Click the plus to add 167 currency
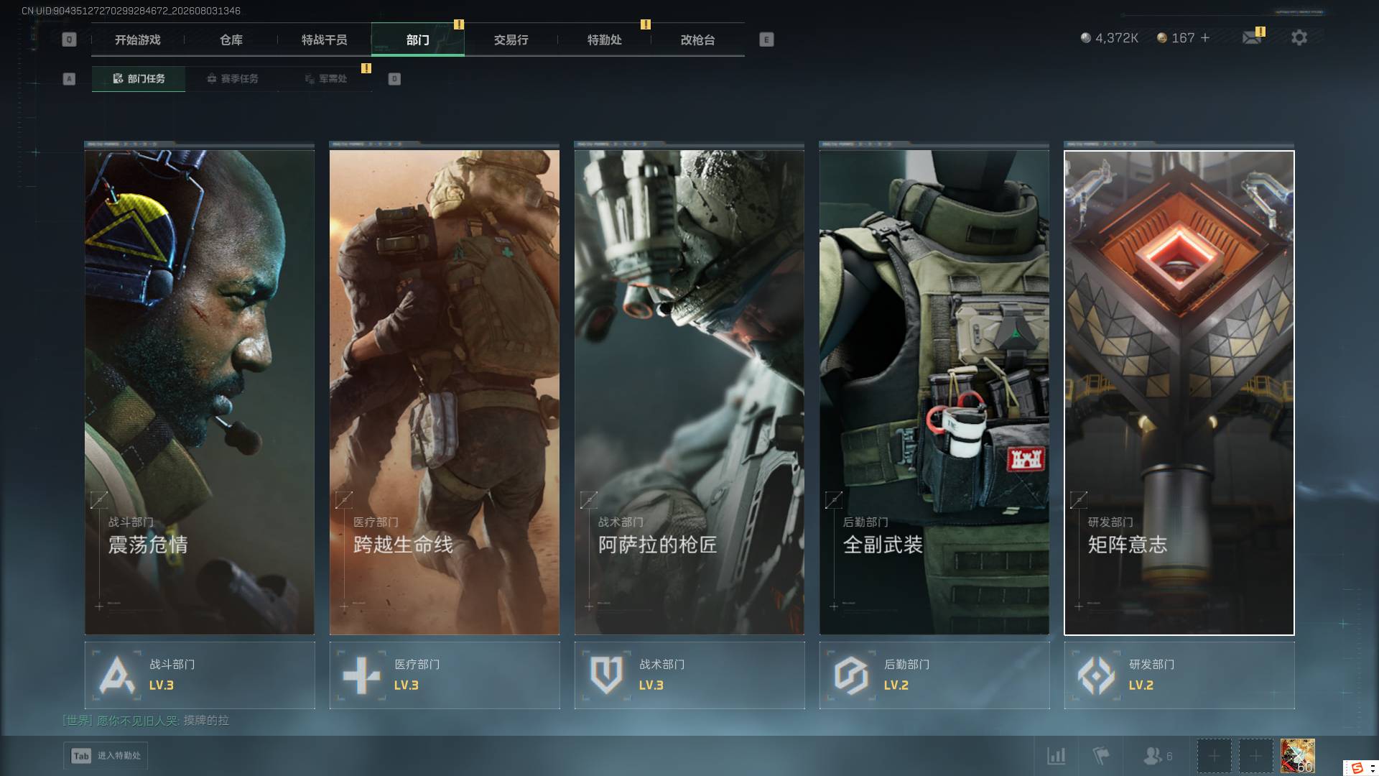Viewport: 1379px width, 776px height. (x=1205, y=37)
